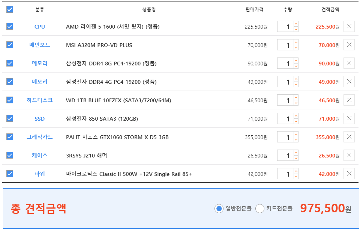363x233 pixels.
Task: Remove the CPU row with X icon
Action: (x=349, y=26)
